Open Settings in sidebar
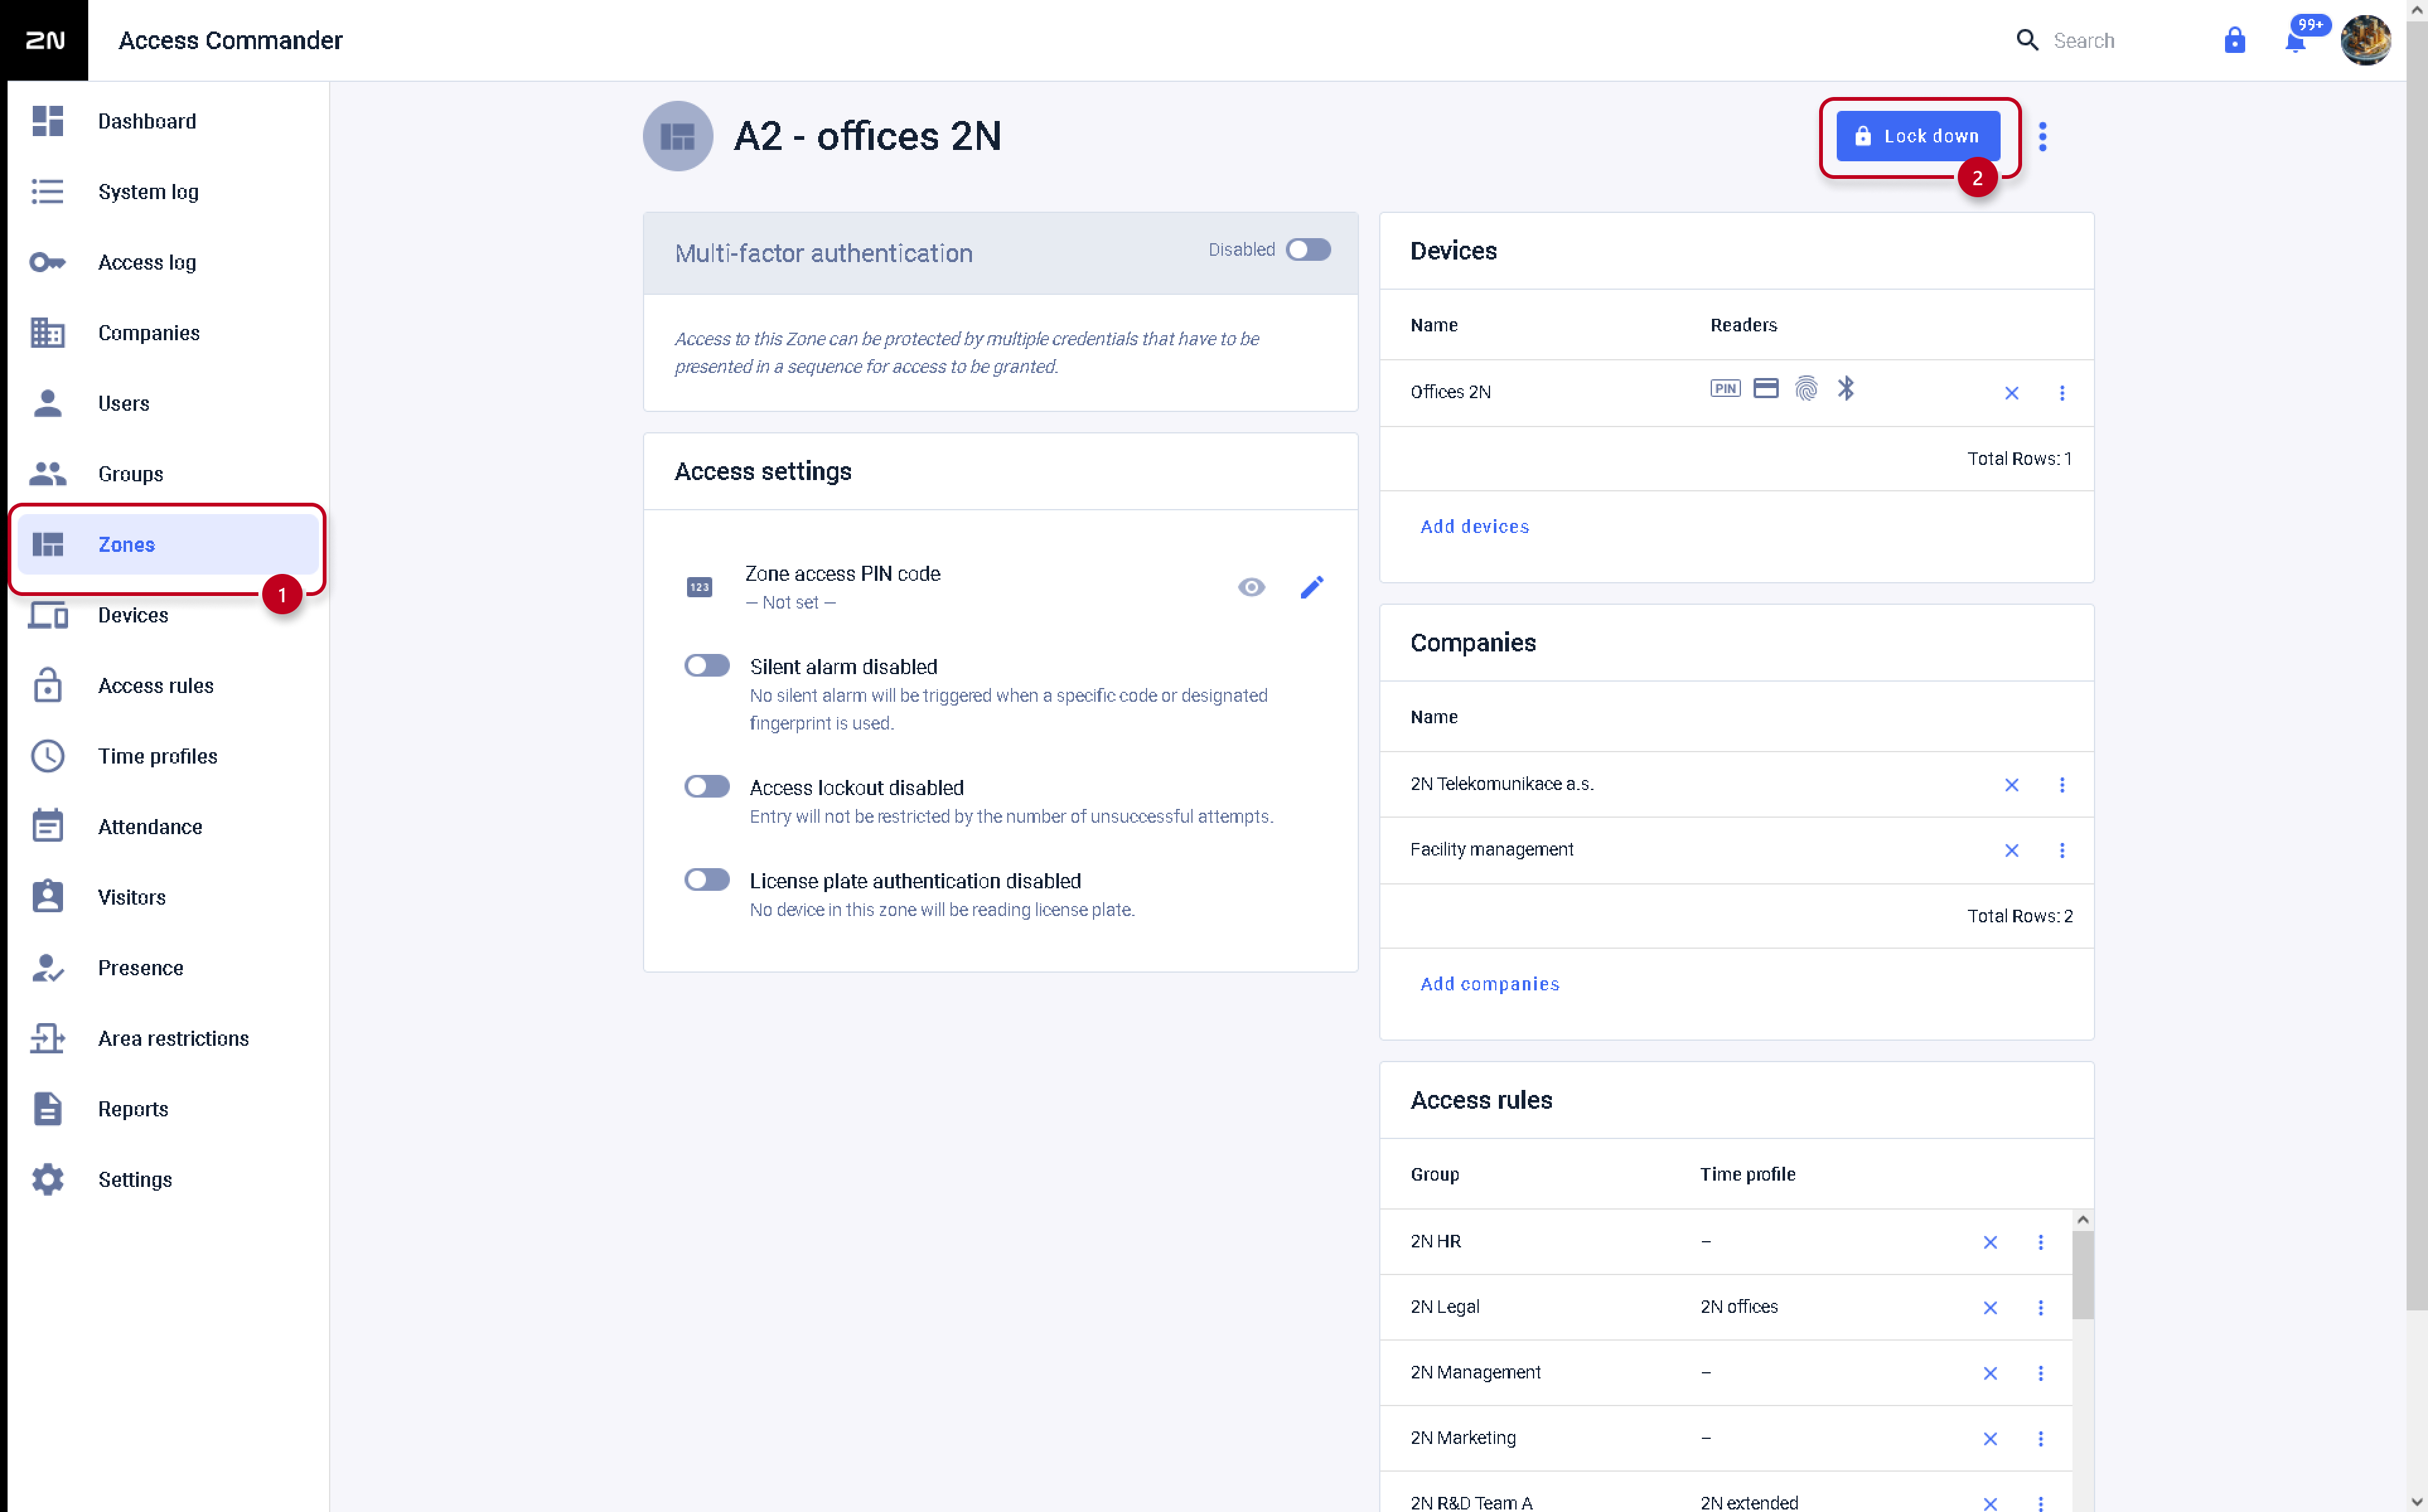This screenshot has height=1512, width=2428. coord(168,1180)
